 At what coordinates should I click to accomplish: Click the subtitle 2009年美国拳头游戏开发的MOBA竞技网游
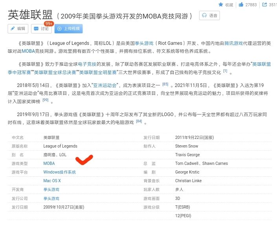125,16
